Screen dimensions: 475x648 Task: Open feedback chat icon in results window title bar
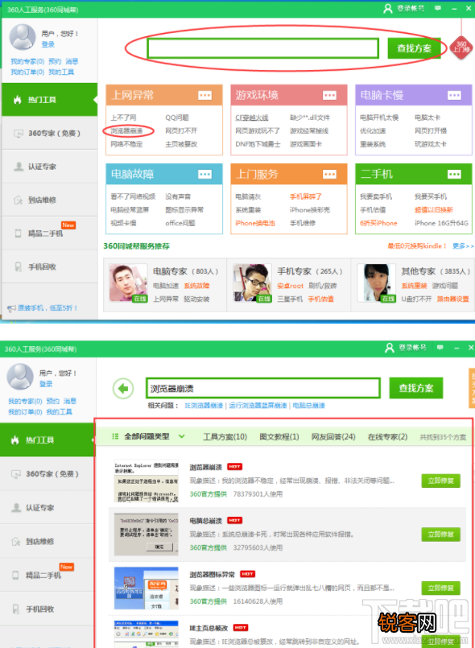click(x=440, y=348)
